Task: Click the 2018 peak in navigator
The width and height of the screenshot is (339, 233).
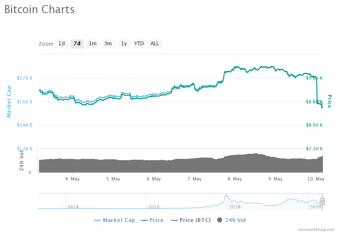Action: 226,195
